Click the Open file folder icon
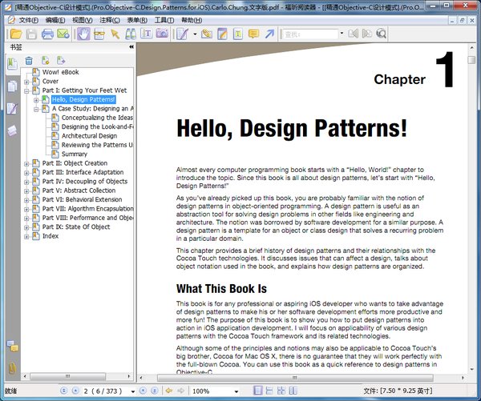 13,34
